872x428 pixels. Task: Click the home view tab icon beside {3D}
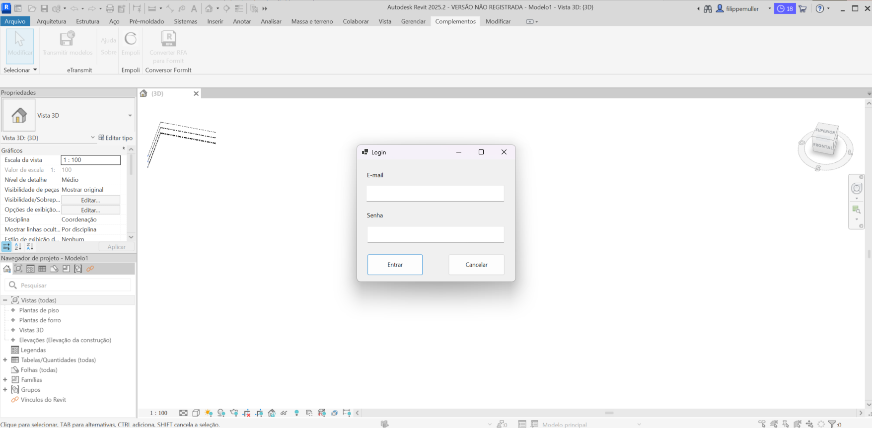(x=144, y=93)
